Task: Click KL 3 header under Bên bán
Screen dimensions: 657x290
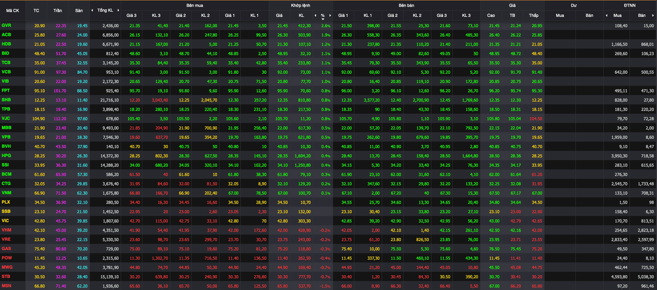Action: pyautogui.click(x=466, y=15)
